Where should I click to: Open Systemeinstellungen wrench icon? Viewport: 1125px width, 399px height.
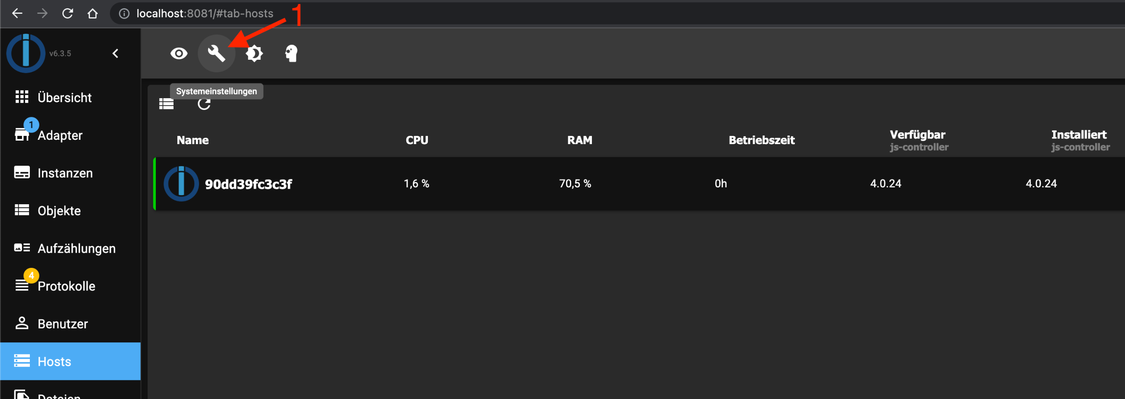click(x=216, y=53)
